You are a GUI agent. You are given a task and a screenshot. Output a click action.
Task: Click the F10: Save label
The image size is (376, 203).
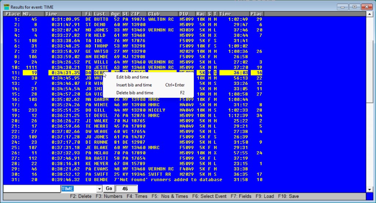coord(288,196)
